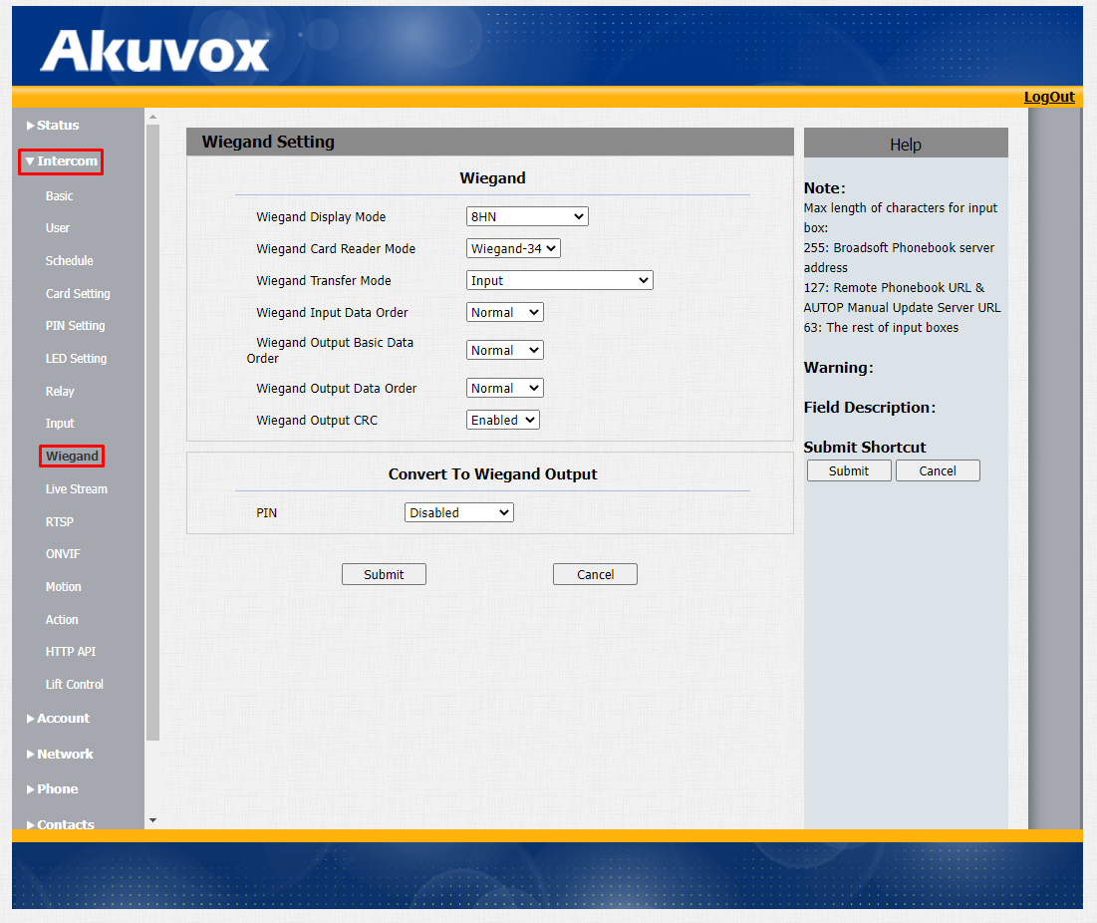Image resolution: width=1097 pixels, height=923 pixels.
Task: Open the Wiegand Transfer Mode dropdown
Action: click(559, 281)
